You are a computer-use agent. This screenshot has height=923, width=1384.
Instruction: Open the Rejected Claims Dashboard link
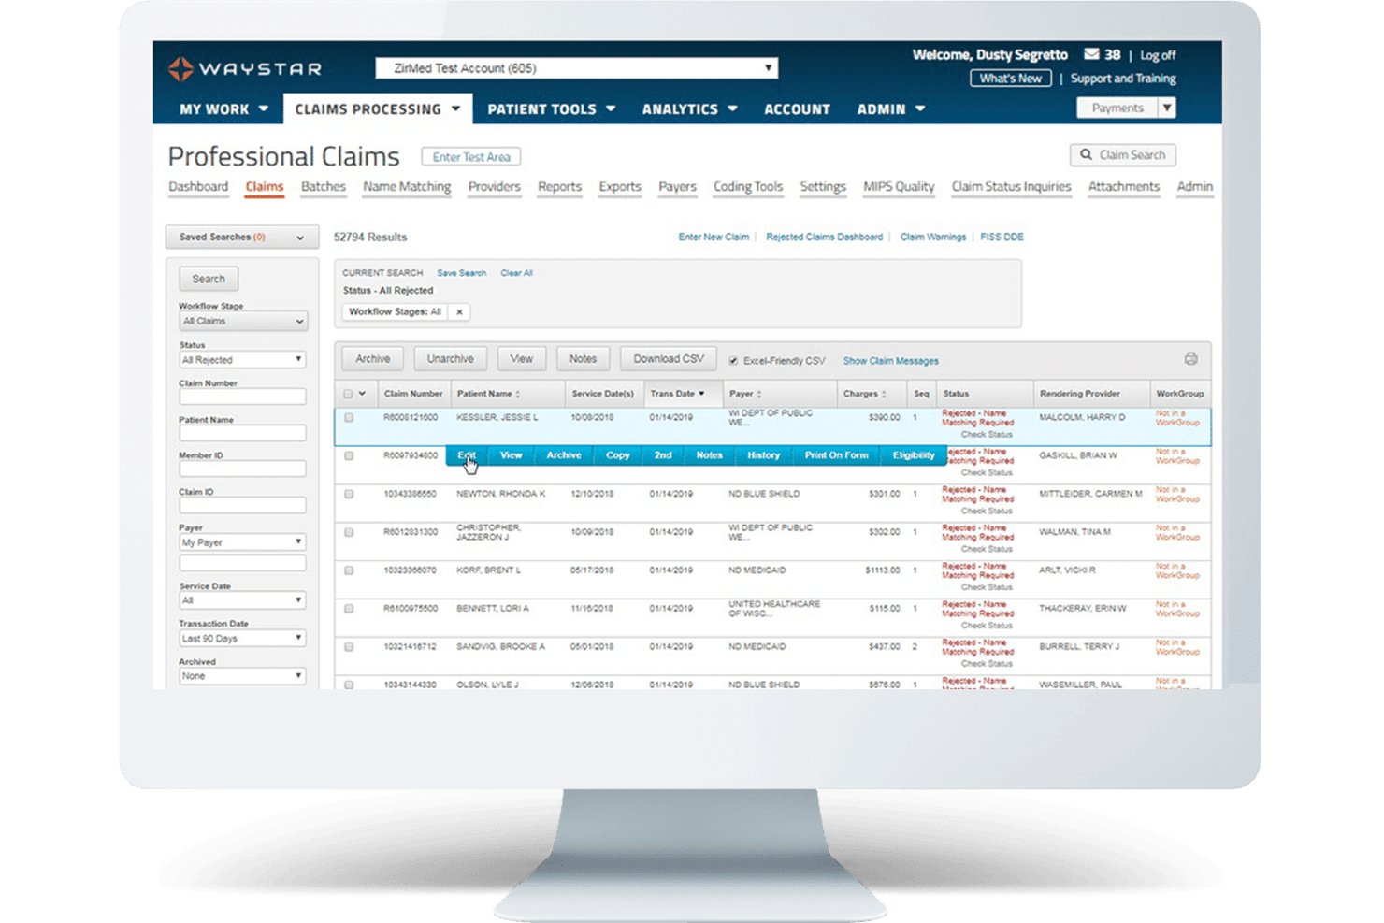(825, 238)
